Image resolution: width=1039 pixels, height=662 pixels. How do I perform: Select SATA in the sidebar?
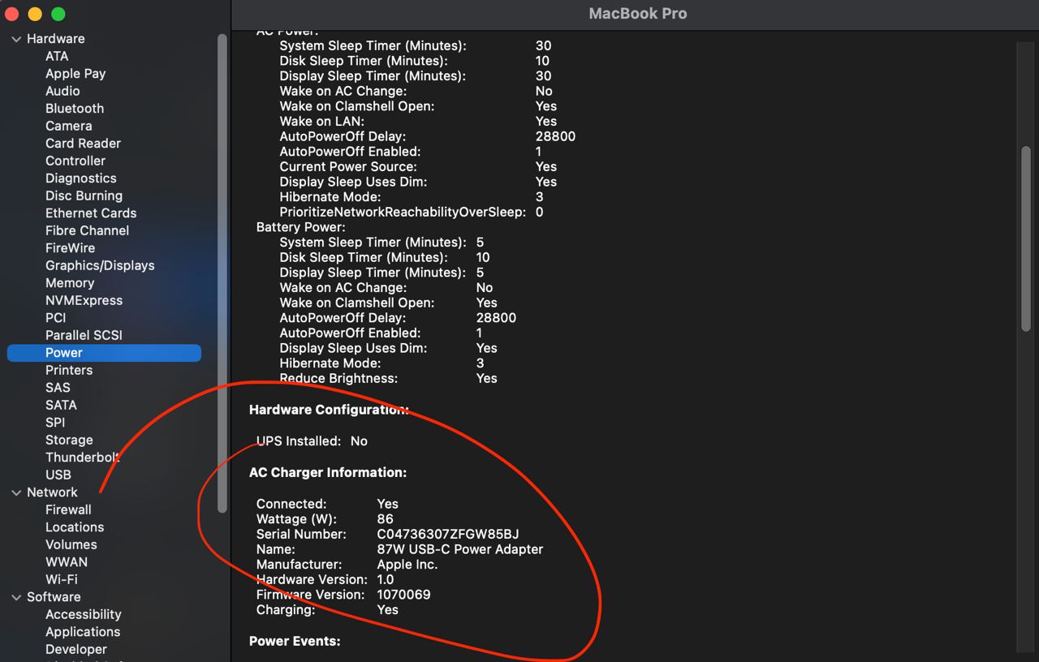(x=61, y=405)
